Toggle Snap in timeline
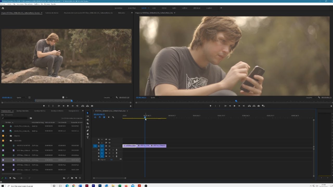The height and width of the screenshot is (187, 333). click(100, 117)
